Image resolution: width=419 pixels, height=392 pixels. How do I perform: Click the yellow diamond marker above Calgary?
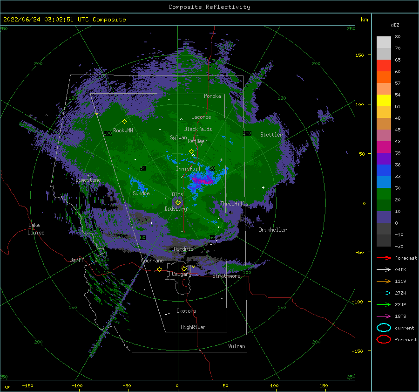coord(184,268)
